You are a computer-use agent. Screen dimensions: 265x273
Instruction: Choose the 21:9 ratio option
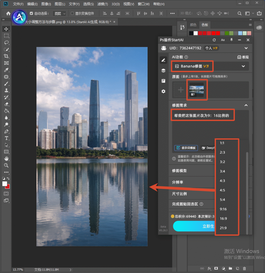click(223, 228)
